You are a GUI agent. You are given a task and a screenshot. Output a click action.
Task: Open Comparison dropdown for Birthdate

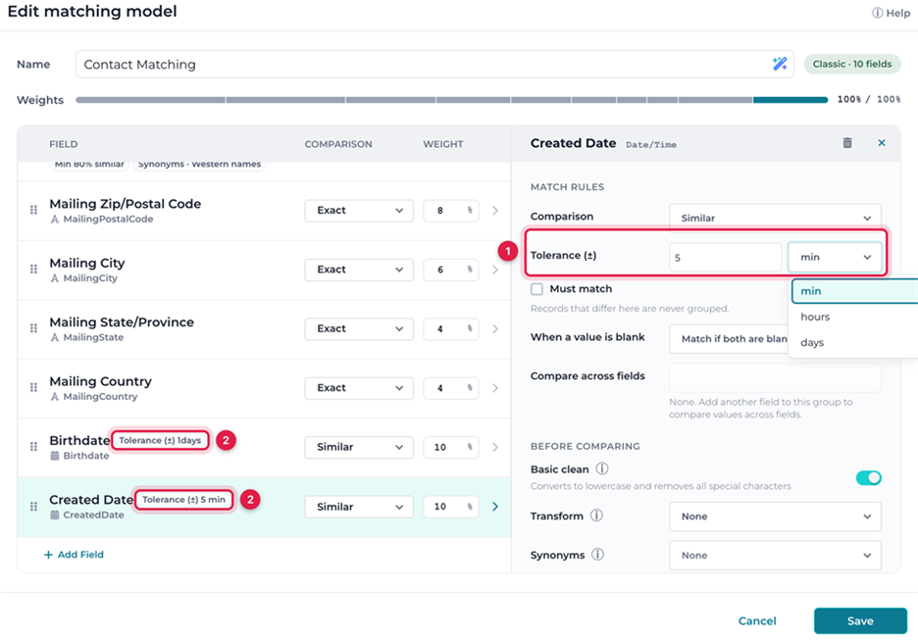pyautogui.click(x=359, y=447)
